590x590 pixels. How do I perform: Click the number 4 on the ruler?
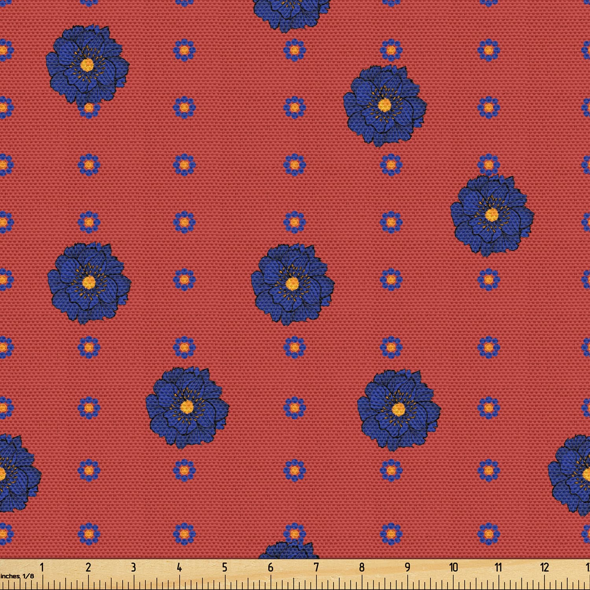pos(179,567)
